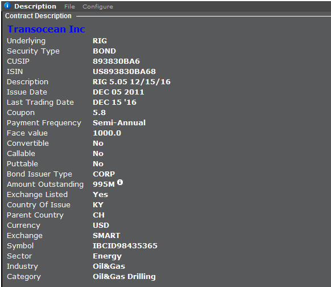Click the SMART exchange value
Image resolution: width=331 pixels, height=287 pixels.
[x=106, y=235]
